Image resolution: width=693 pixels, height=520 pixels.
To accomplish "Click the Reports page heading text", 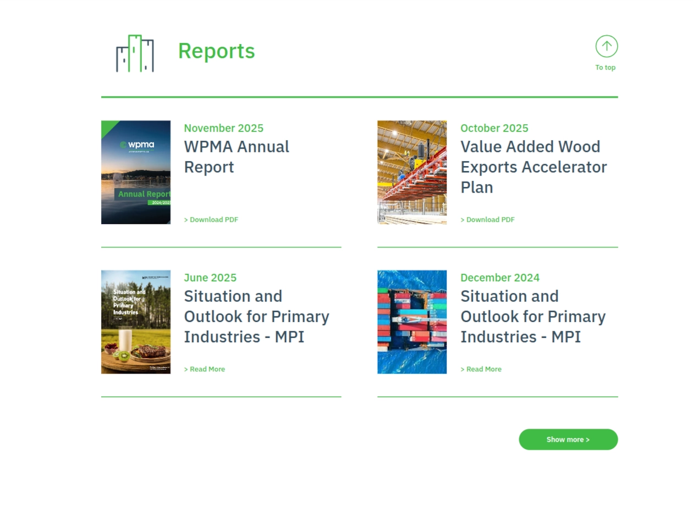I will coord(216,51).
